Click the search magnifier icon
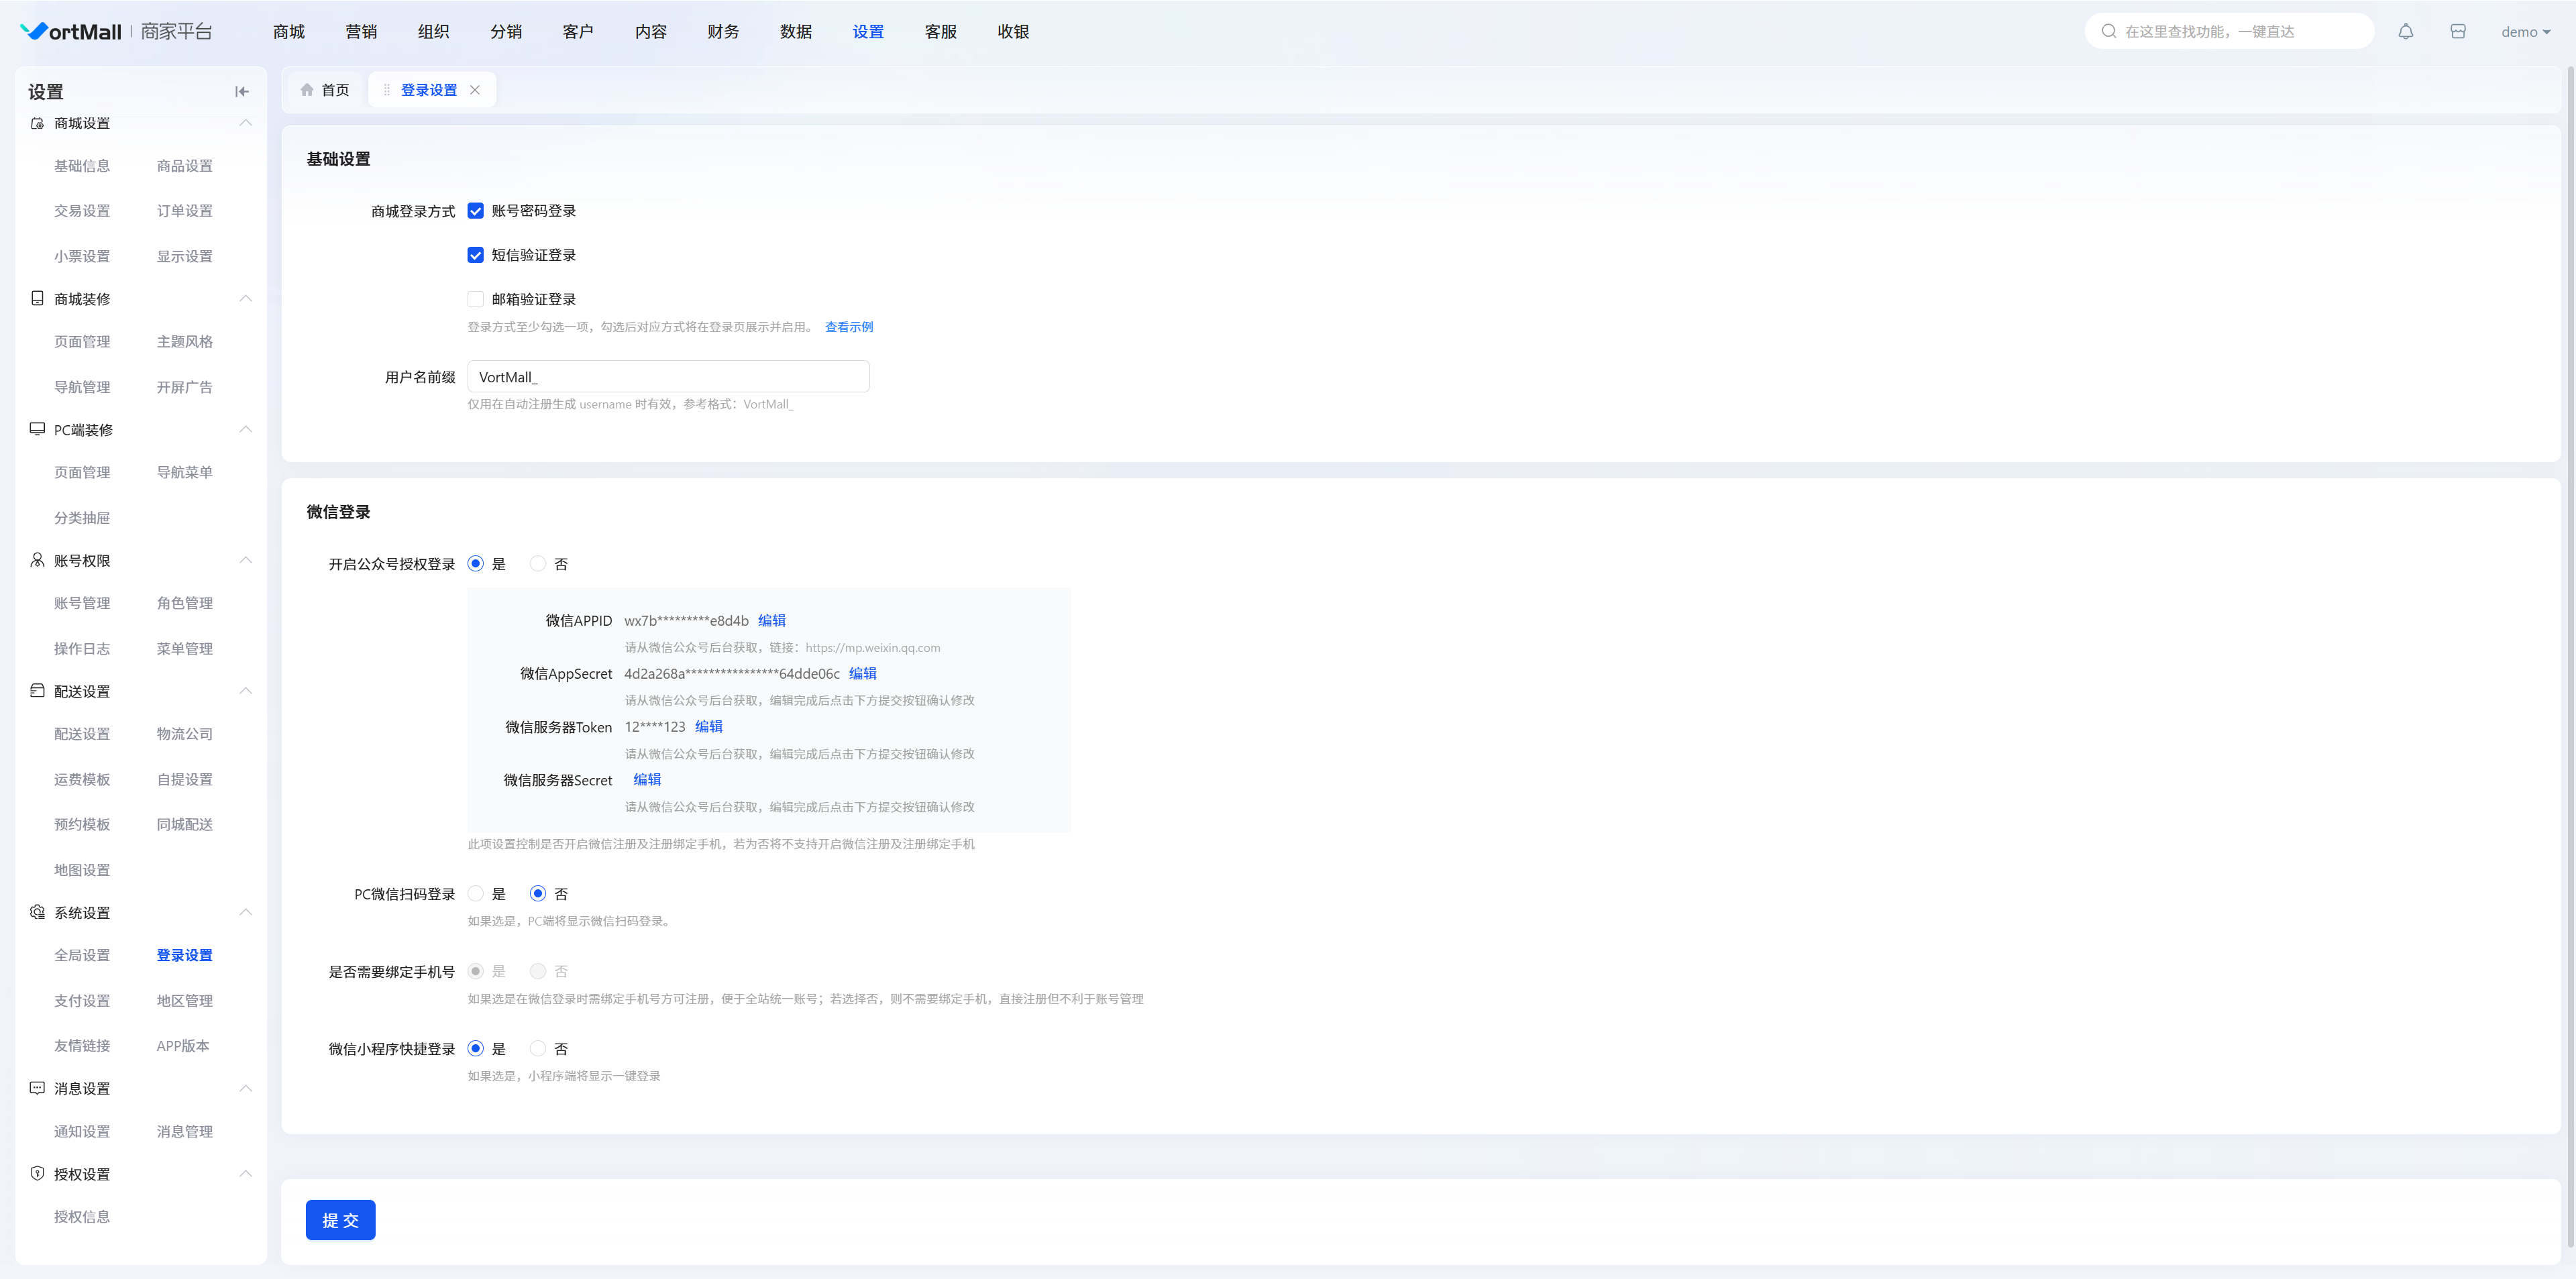Screen dimensions: 2576x1279 pos(2109,32)
